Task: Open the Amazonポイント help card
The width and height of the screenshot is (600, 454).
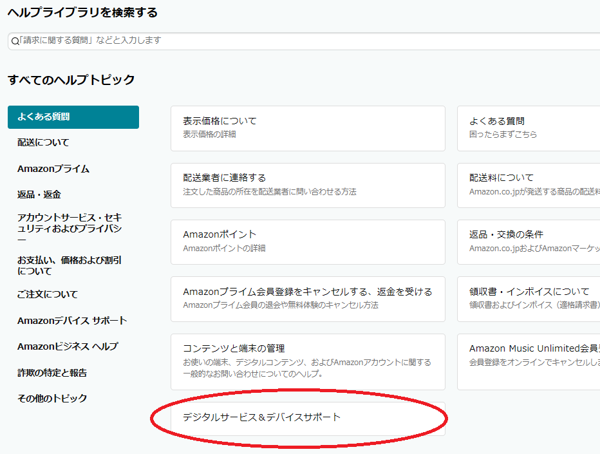Action: pos(308,242)
